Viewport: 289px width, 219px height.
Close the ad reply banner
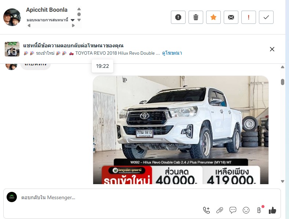[272, 49]
